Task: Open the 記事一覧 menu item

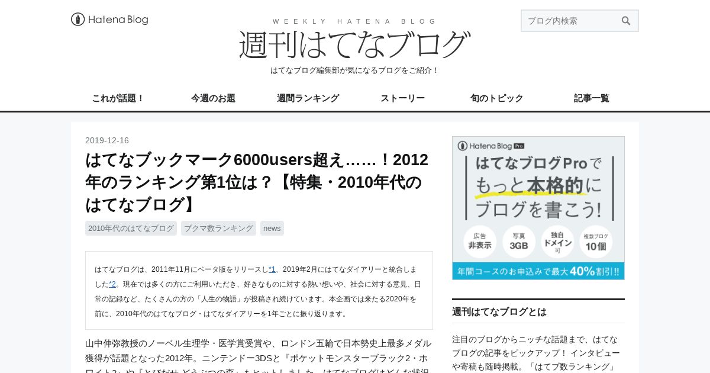Action: 592,98
